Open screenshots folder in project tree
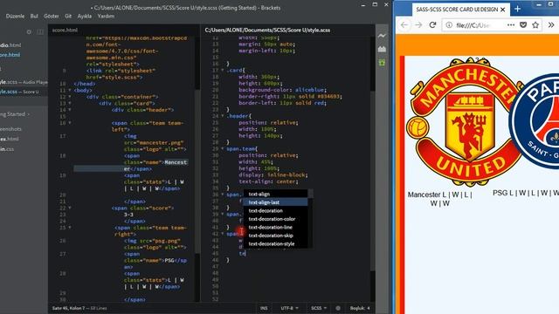 (10, 129)
